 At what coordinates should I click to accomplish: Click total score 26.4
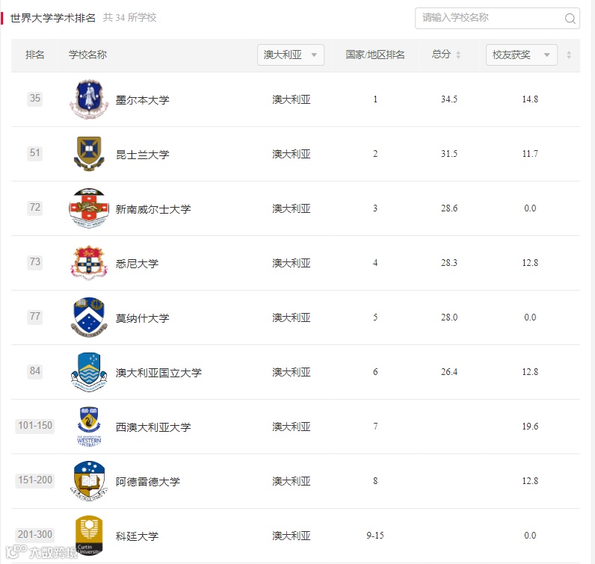point(449,372)
